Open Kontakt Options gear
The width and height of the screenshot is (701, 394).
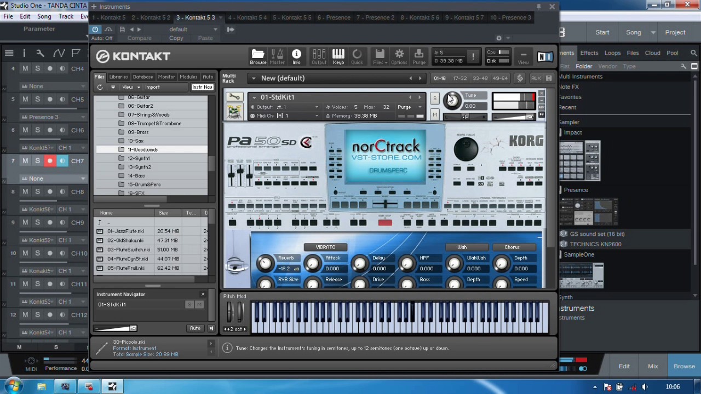[399, 56]
